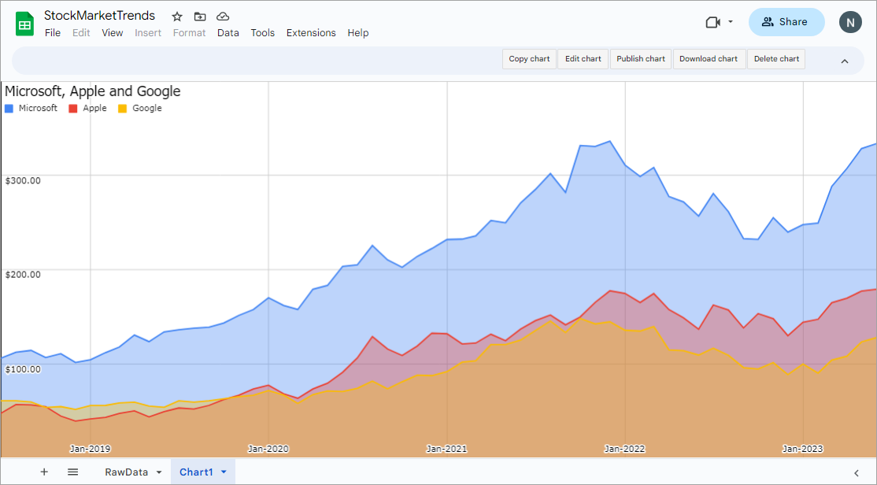Open the Insert menu

point(148,33)
